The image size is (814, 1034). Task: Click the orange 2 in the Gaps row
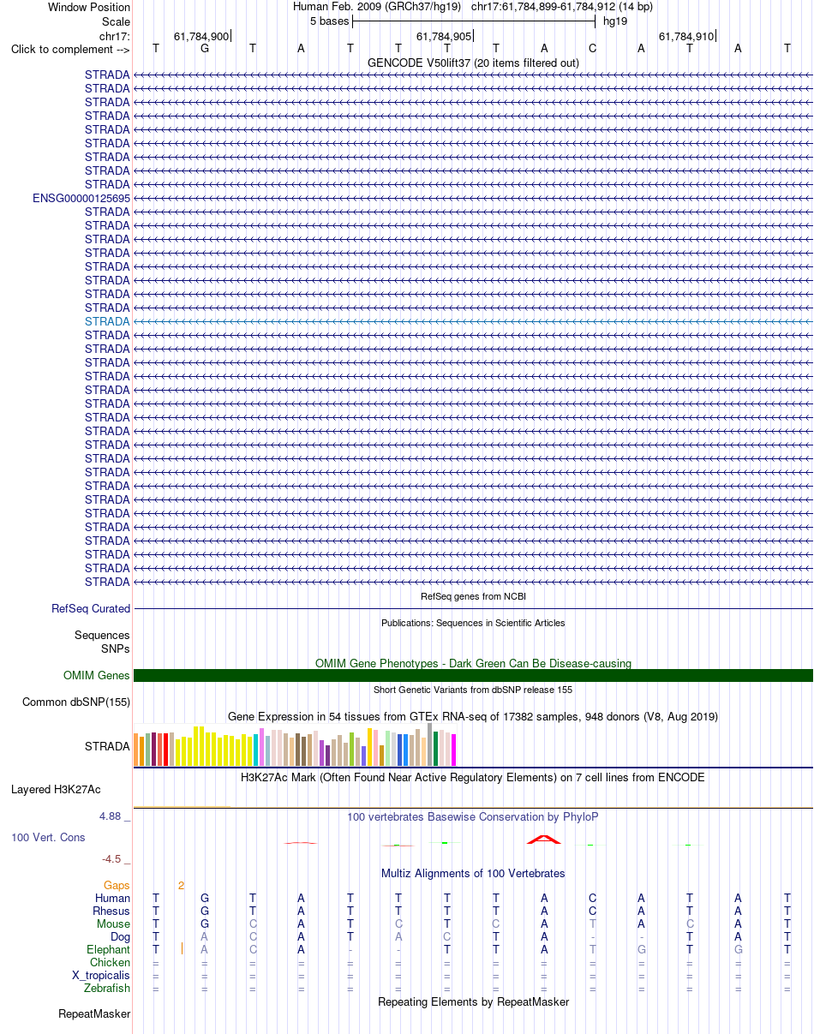181,885
